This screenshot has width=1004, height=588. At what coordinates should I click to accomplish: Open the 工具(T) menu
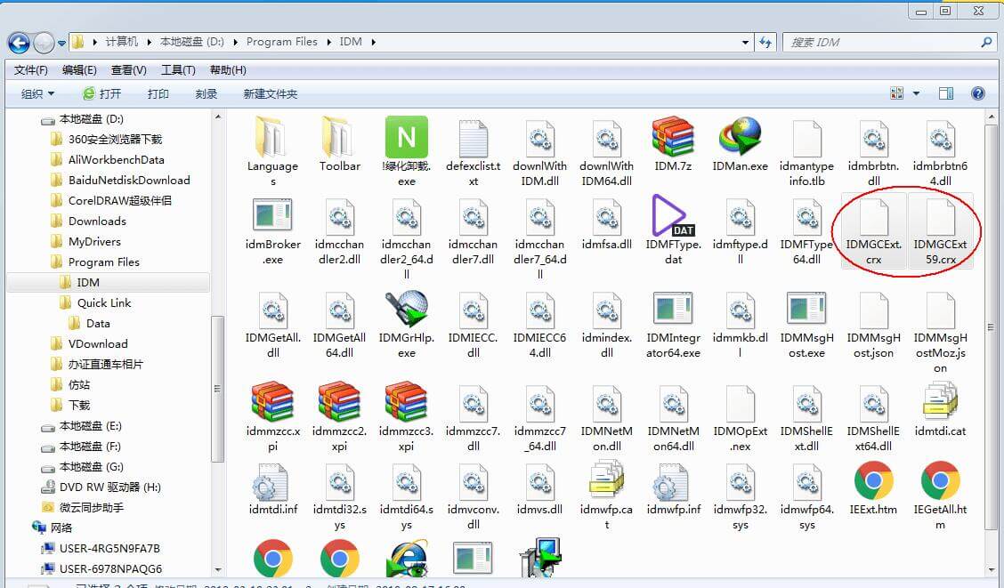(178, 69)
